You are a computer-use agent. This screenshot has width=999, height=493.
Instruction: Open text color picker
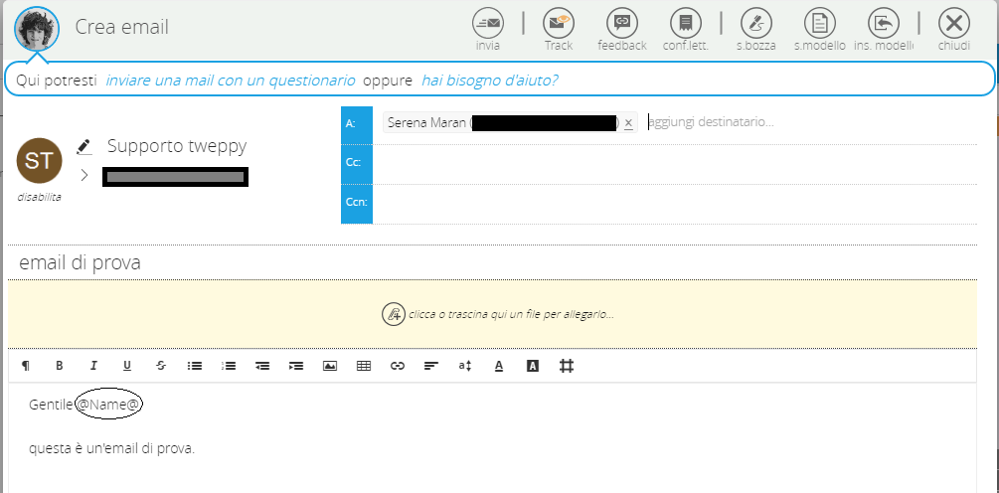pyautogui.click(x=499, y=366)
